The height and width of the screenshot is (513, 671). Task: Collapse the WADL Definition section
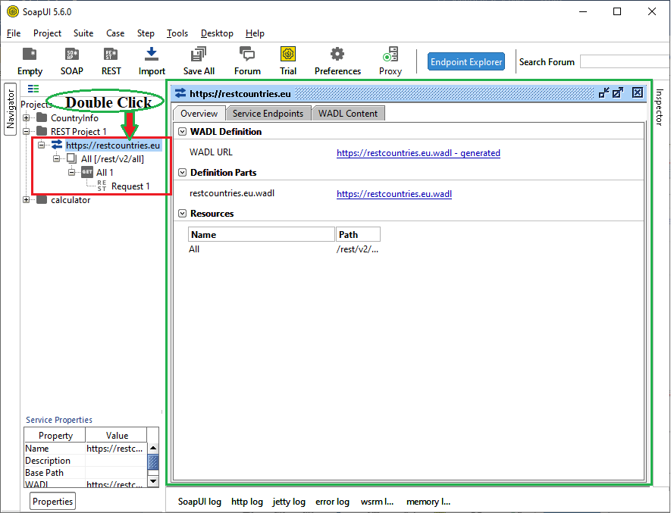[182, 131]
